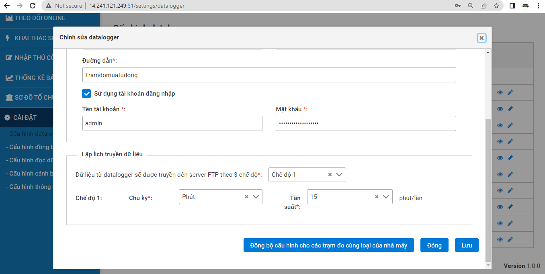Open the Chu kỳ Phút dropdown
The width and height of the screenshot is (545, 274).
pyautogui.click(x=256, y=197)
